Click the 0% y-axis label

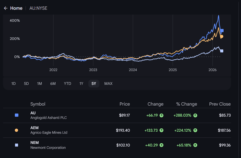[x=17, y=57]
